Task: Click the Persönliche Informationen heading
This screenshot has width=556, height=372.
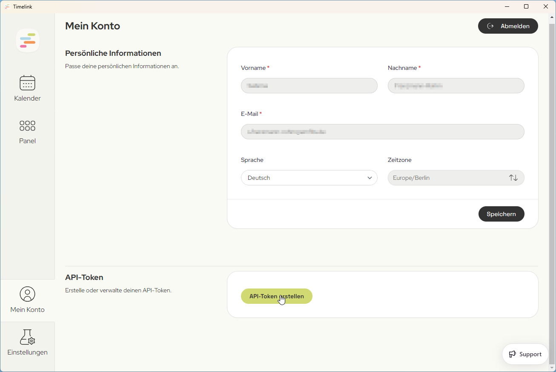Action: (113, 53)
